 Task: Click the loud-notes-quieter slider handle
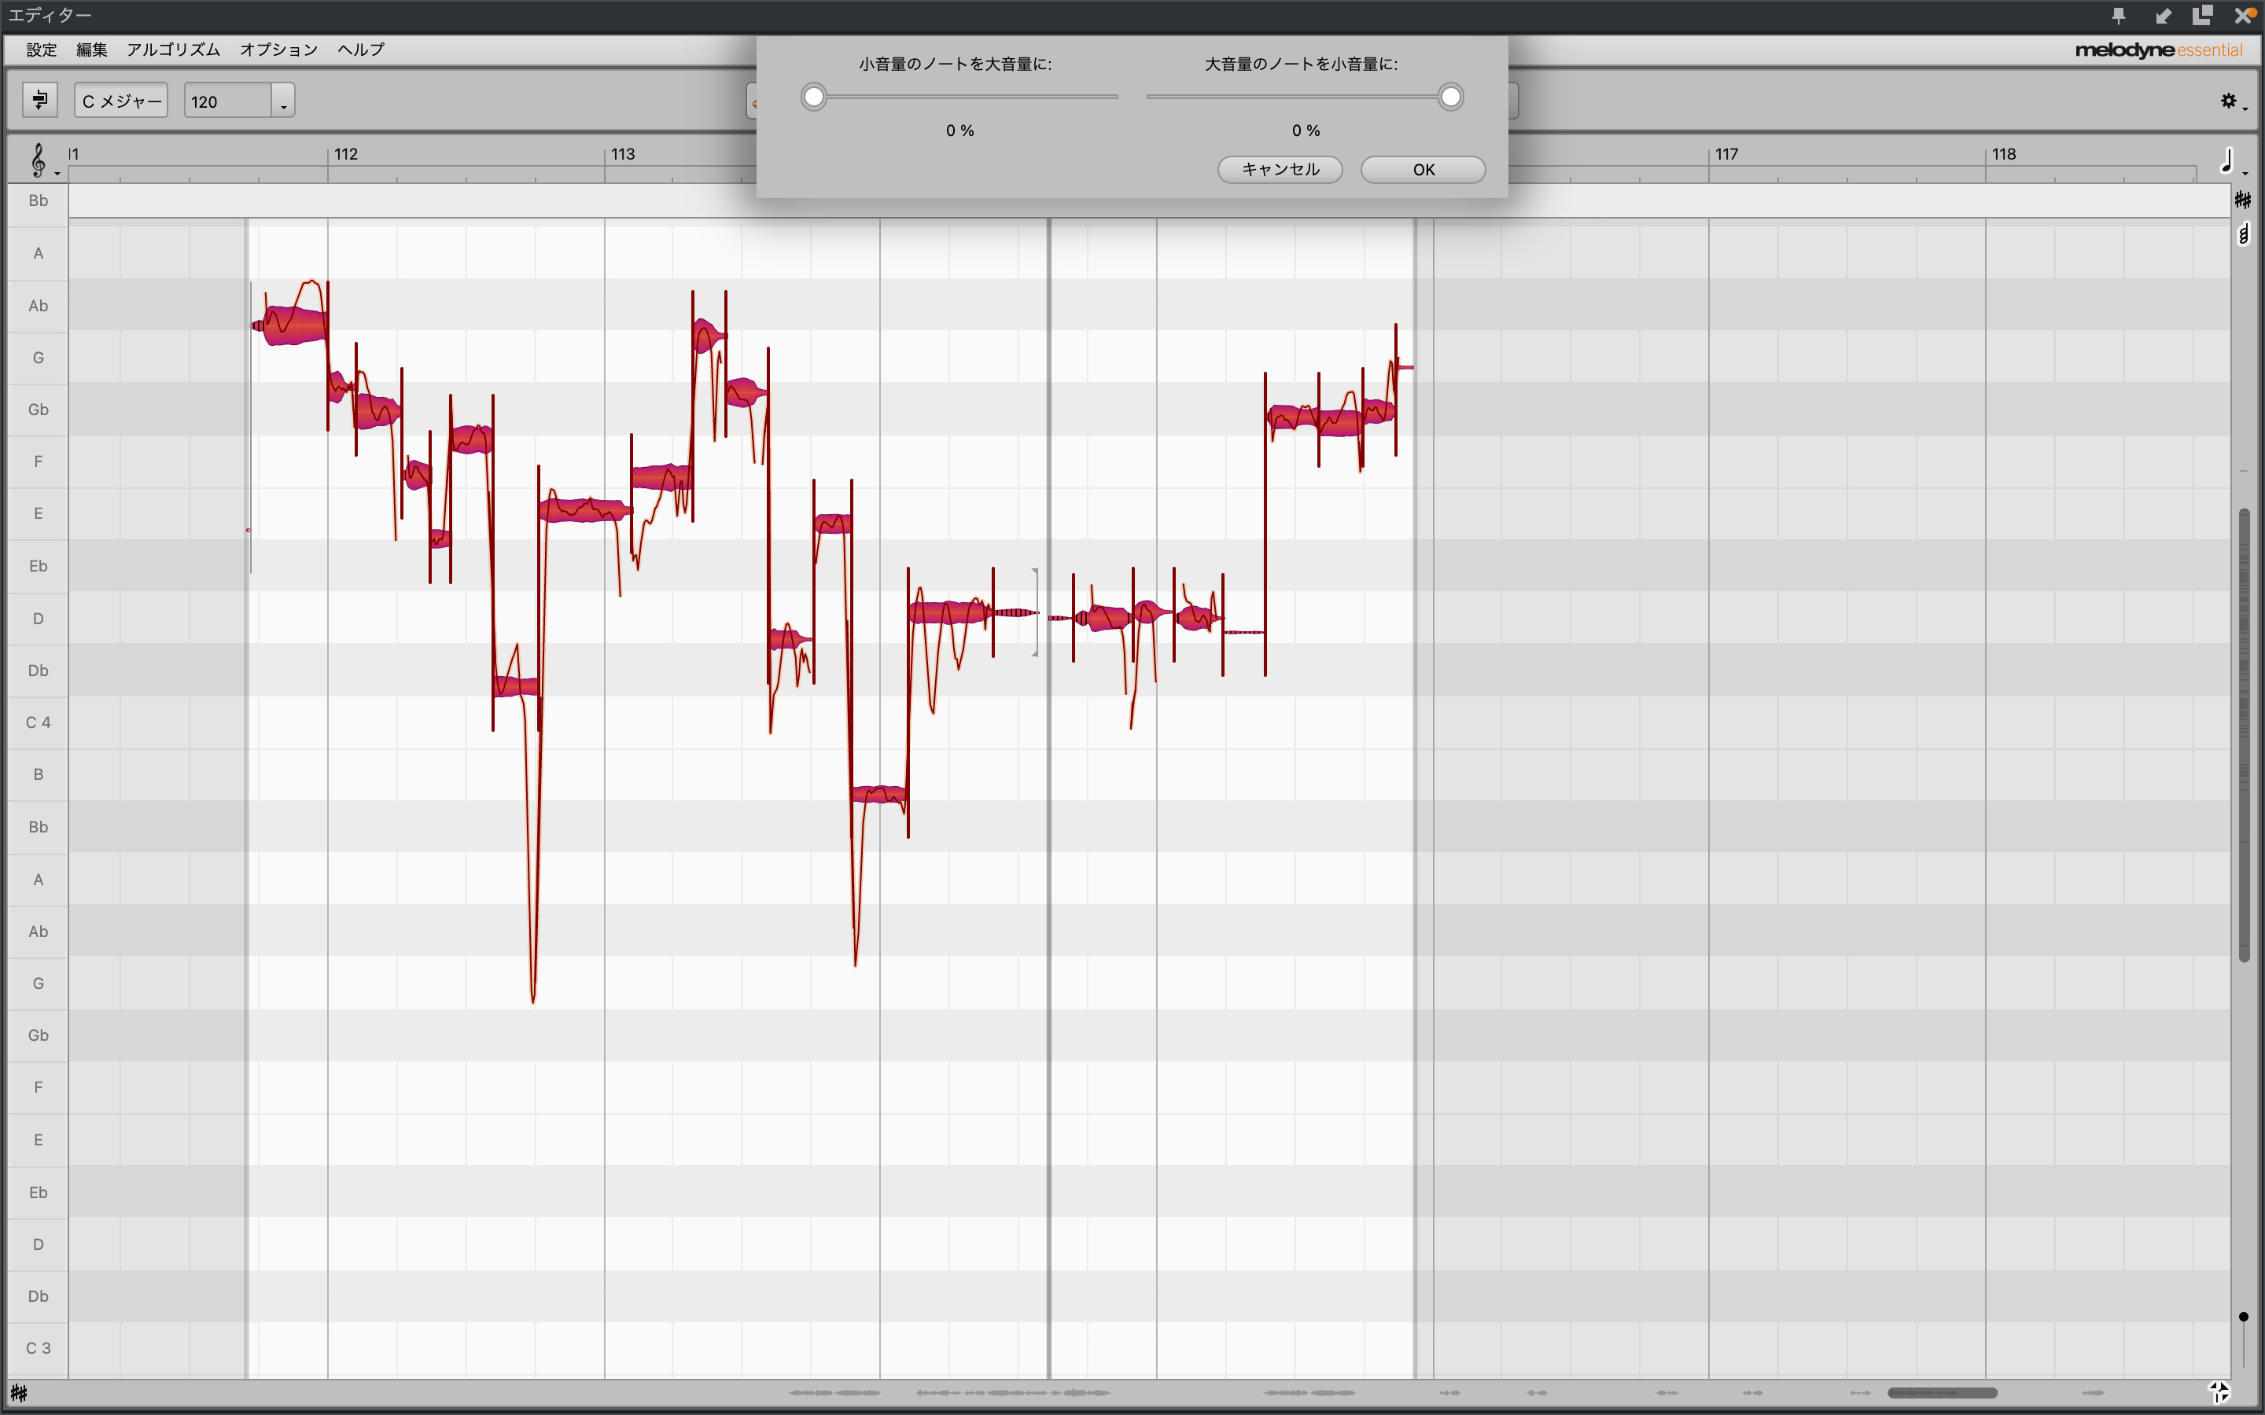pyautogui.click(x=1449, y=97)
